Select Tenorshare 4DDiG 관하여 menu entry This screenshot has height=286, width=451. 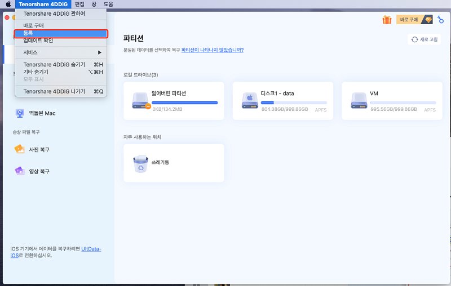coord(61,14)
